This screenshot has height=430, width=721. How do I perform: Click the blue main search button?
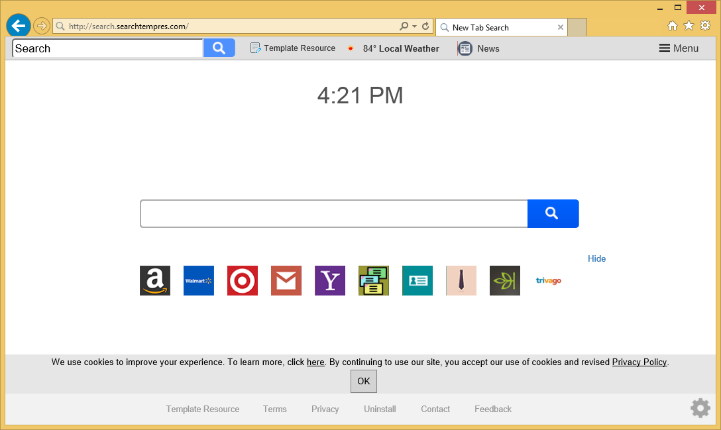(553, 213)
